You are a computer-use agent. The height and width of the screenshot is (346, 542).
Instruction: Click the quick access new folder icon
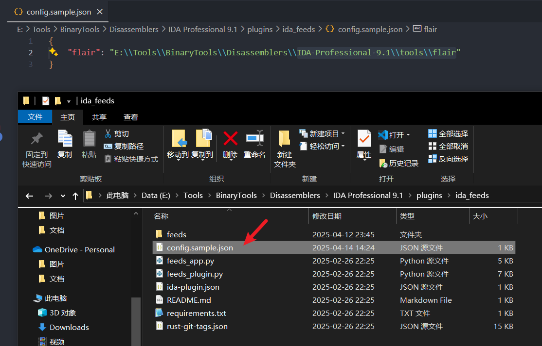coord(58,101)
